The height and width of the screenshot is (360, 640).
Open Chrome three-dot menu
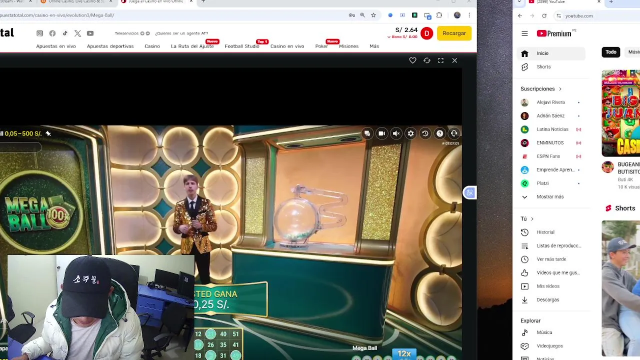tap(469, 15)
